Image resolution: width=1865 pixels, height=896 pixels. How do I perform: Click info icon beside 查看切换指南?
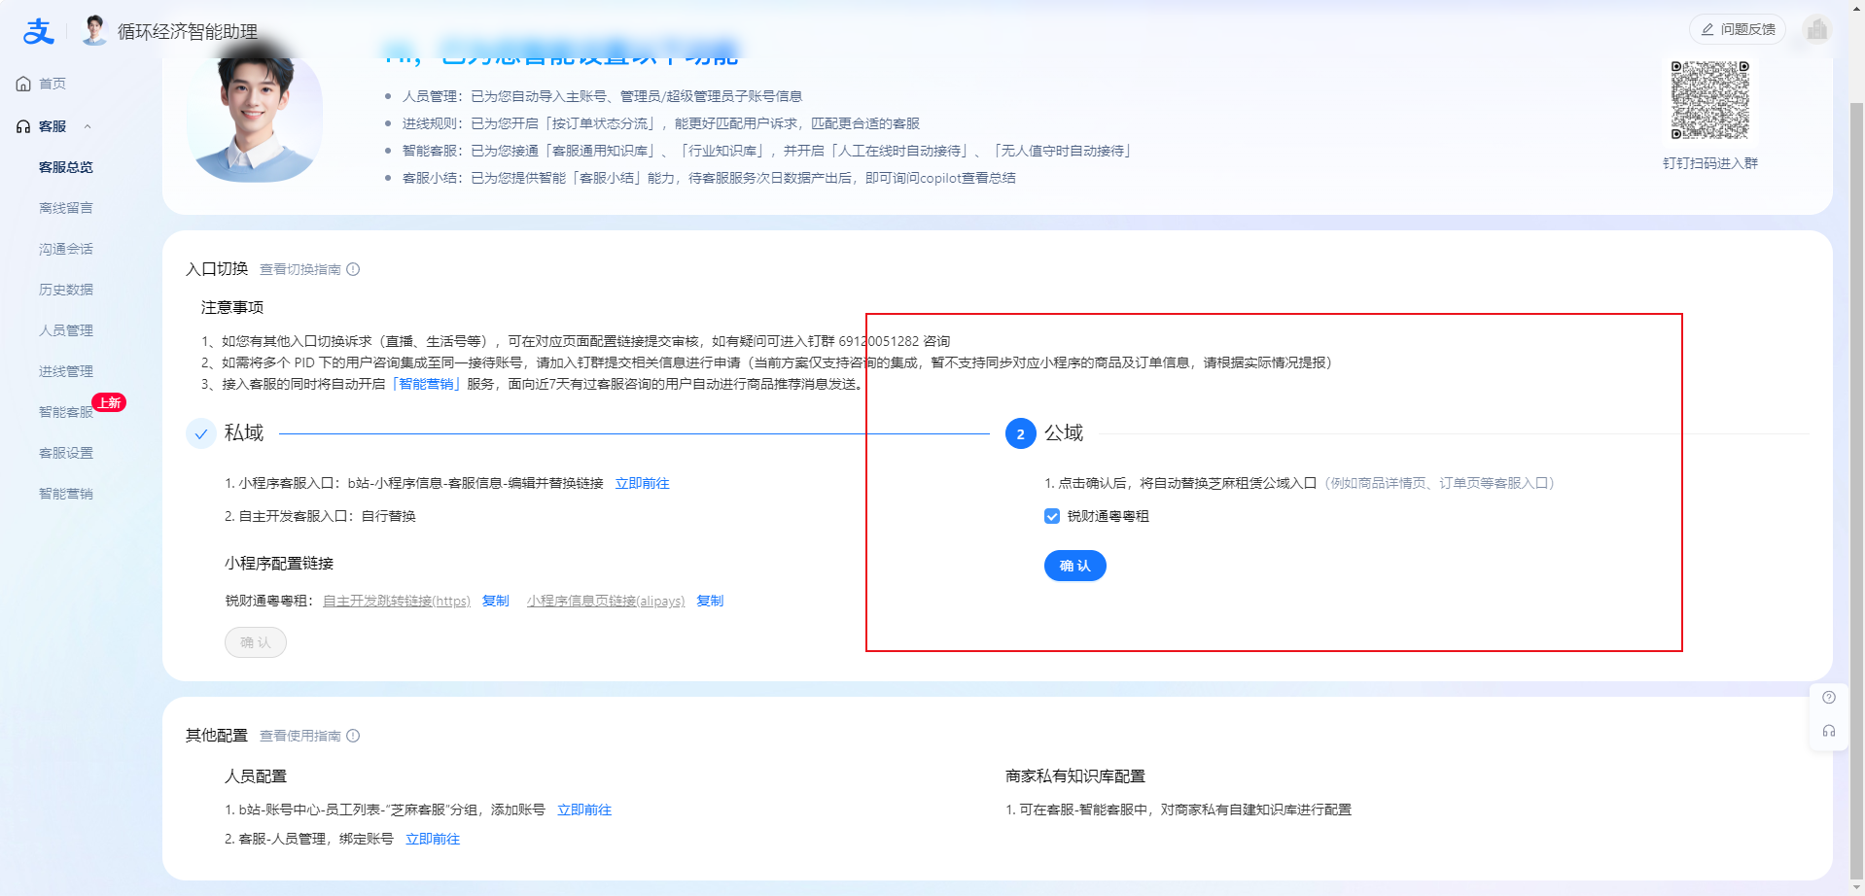[353, 270]
